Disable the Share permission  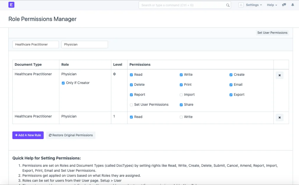click(181, 105)
